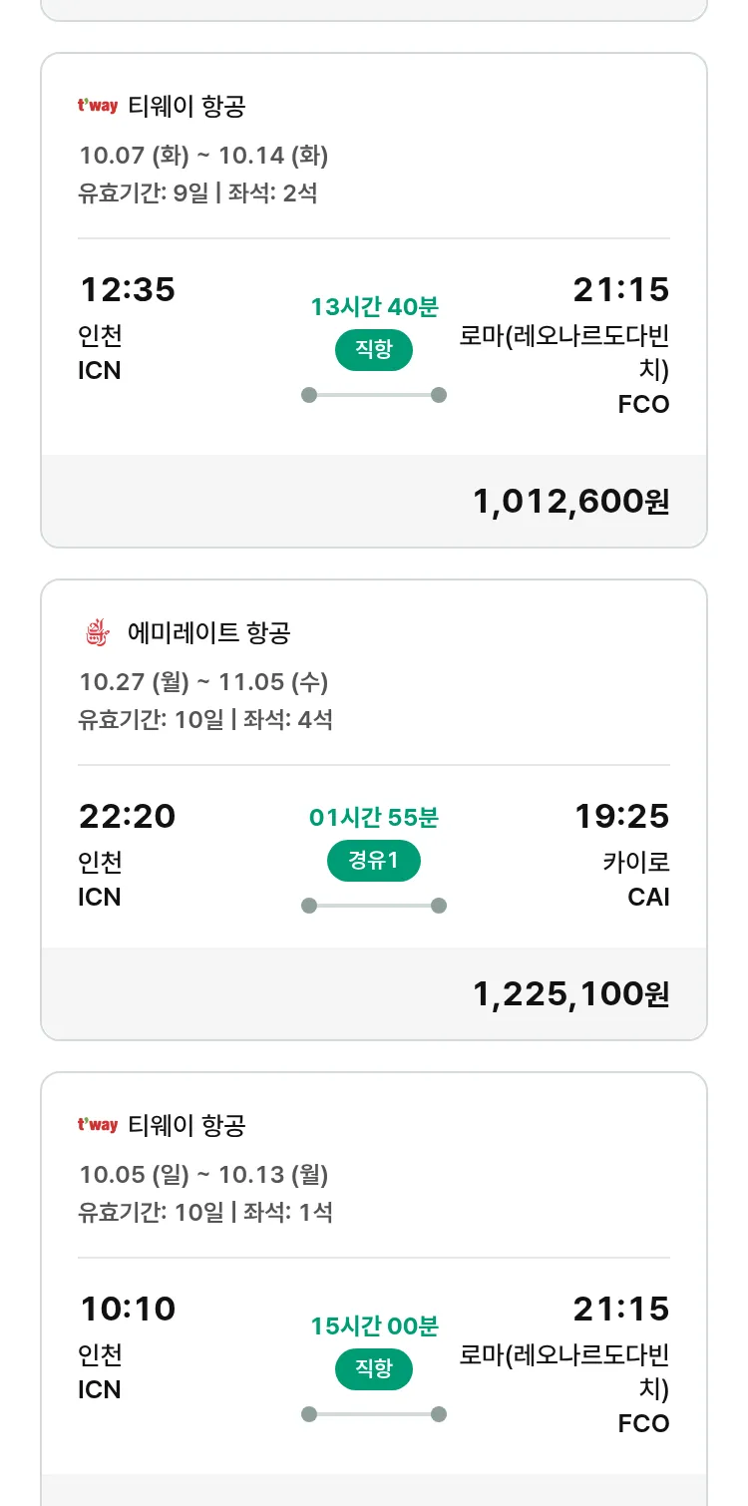The width and height of the screenshot is (748, 1506).
Task: Click the 10.05 (일) ~ 10.13 (월) date range
Action: click(x=203, y=1175)
